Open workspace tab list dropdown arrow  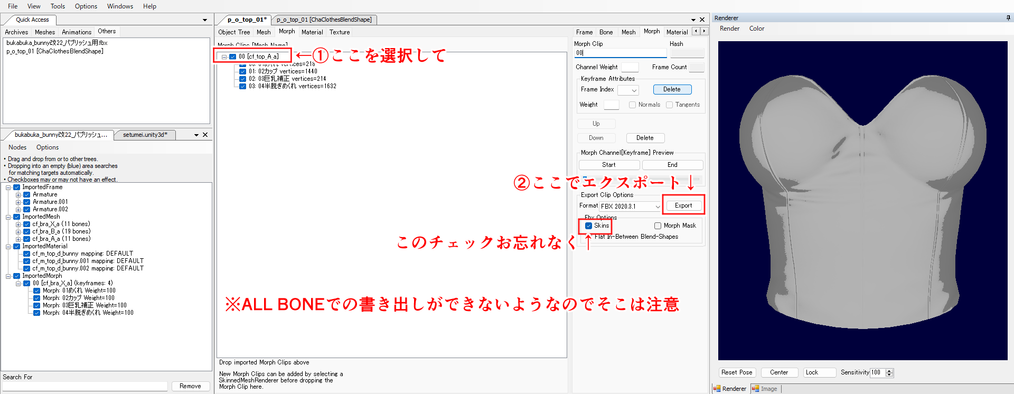[x=196, y=135]
